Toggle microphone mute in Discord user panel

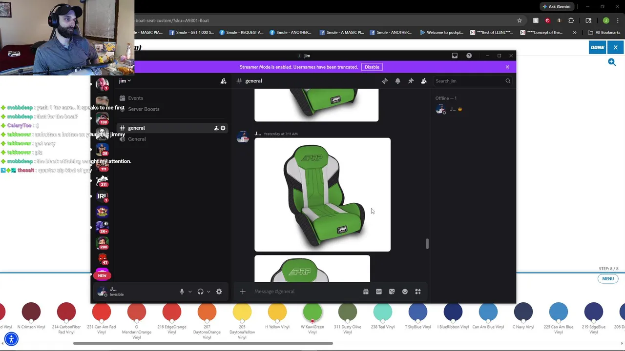[x=182, y=292]
